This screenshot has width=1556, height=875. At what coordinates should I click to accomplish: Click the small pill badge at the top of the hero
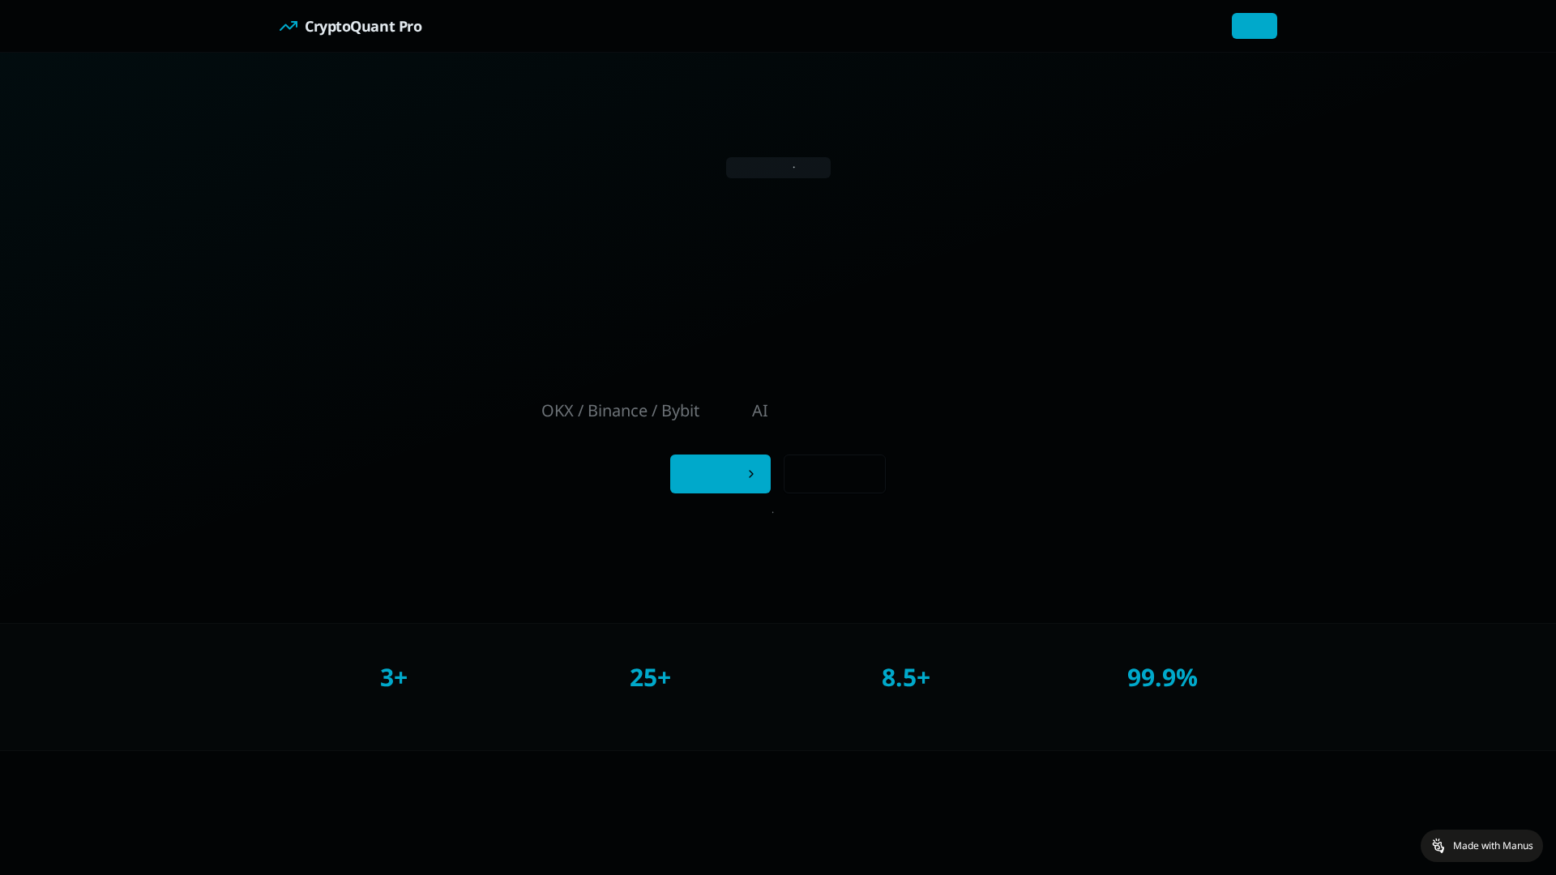(x=778, y=167)
